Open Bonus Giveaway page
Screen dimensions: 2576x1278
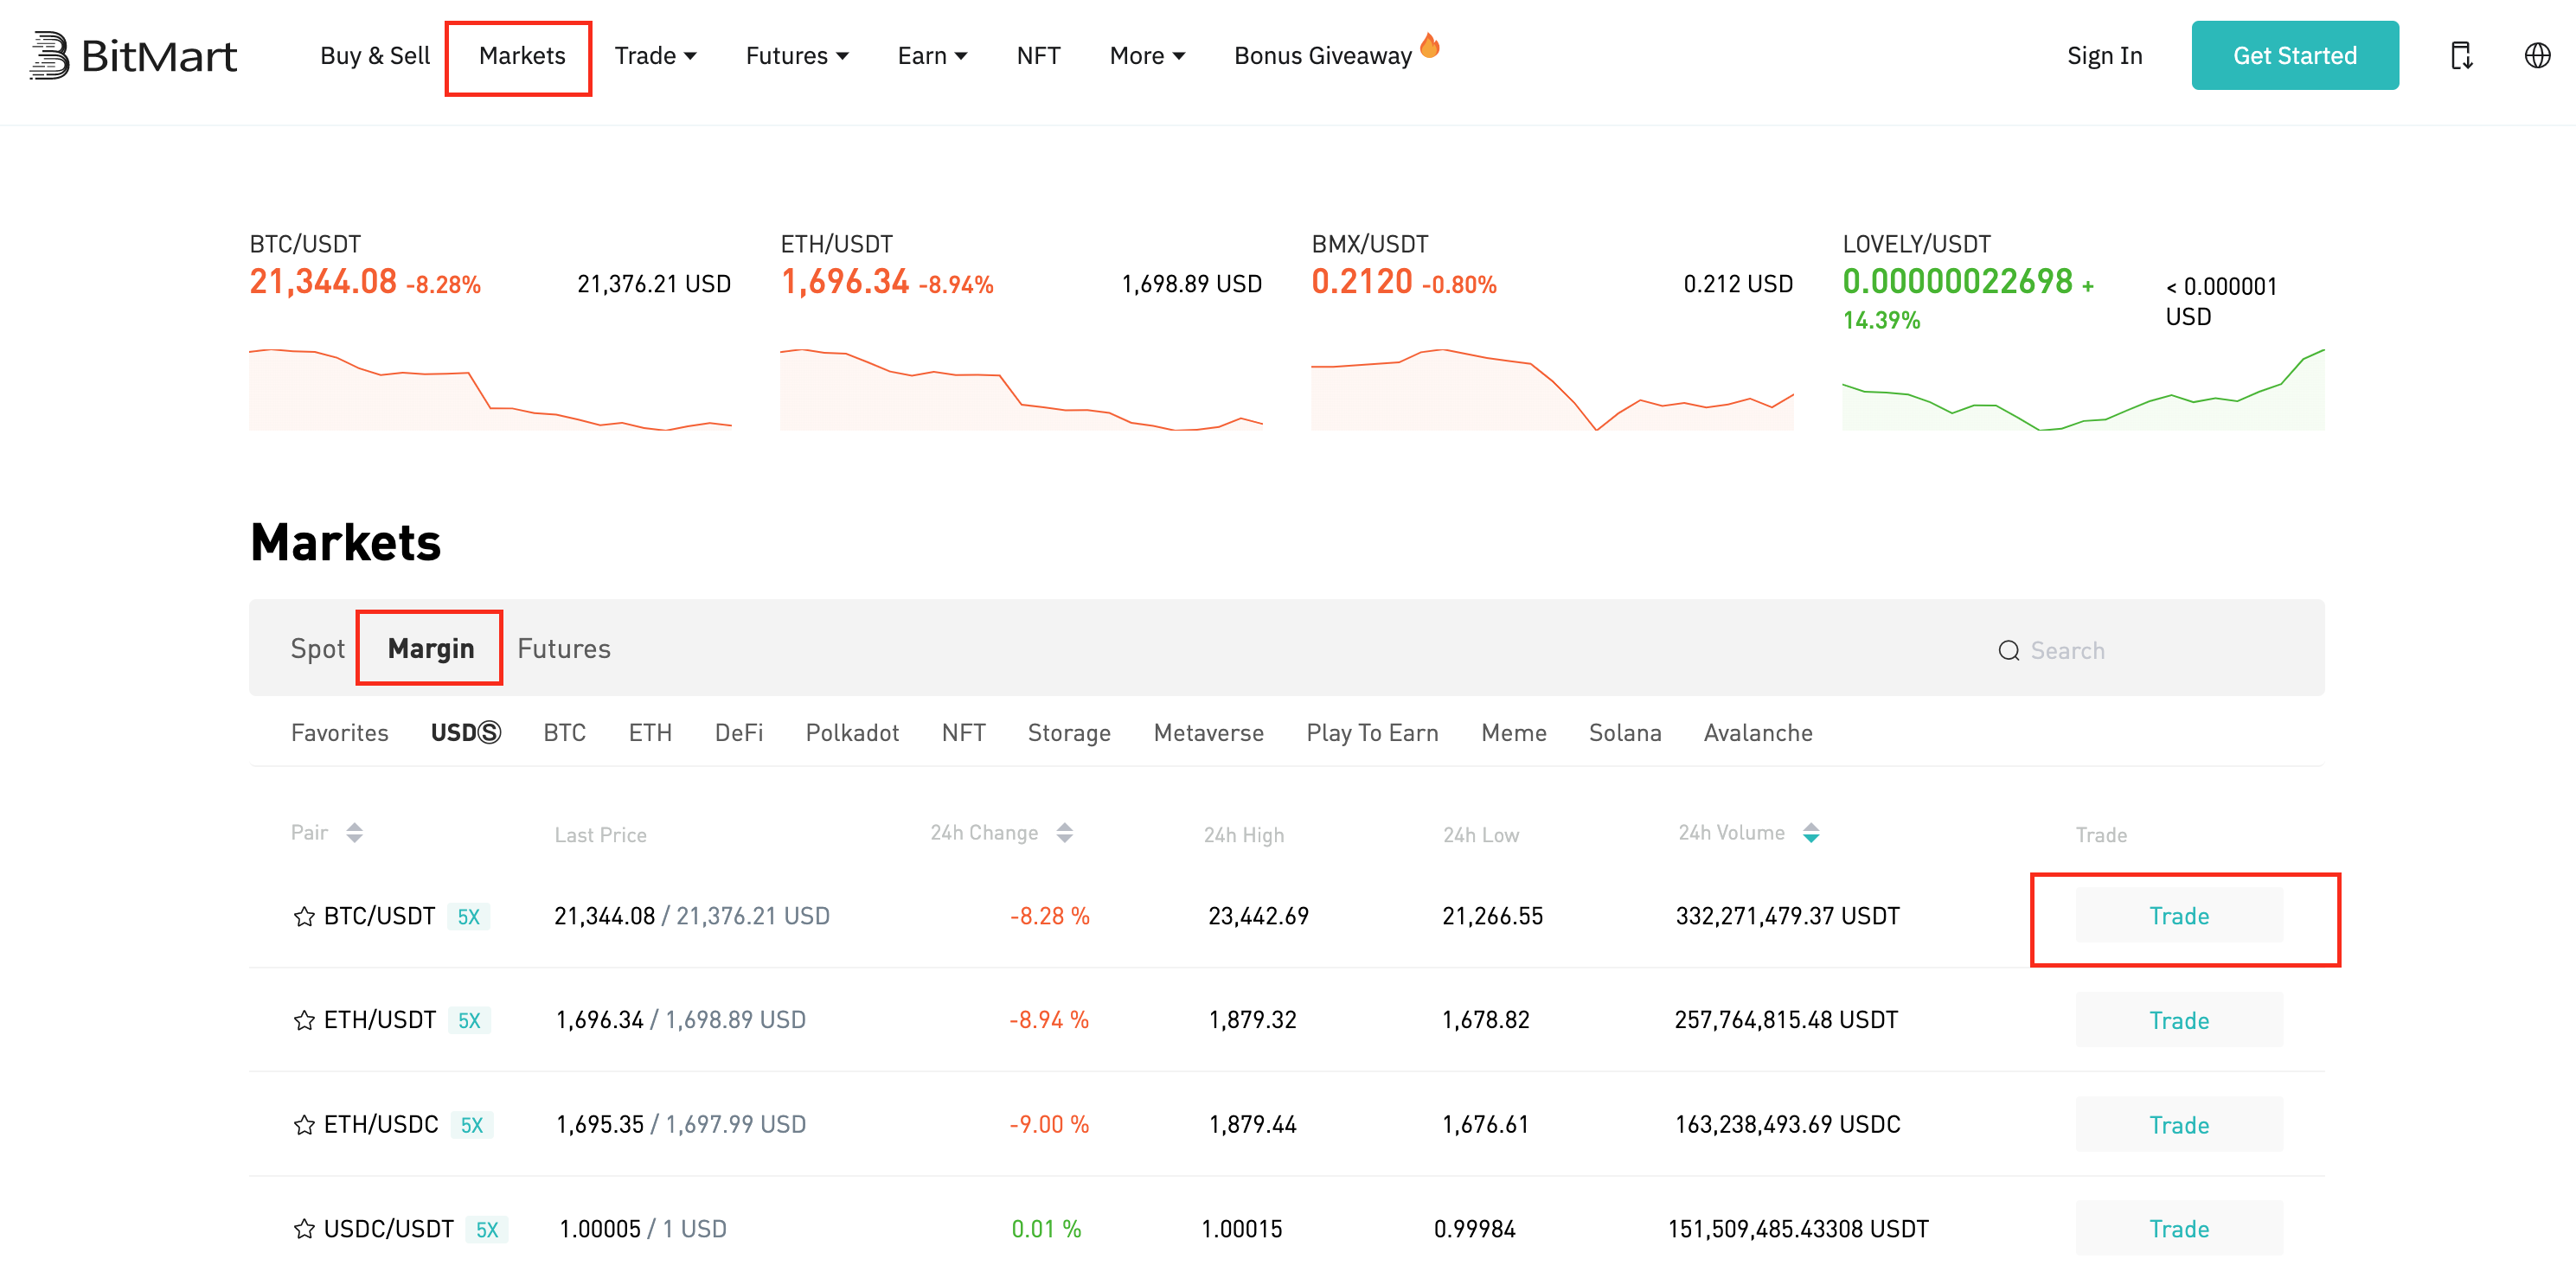pos(1322,56)
